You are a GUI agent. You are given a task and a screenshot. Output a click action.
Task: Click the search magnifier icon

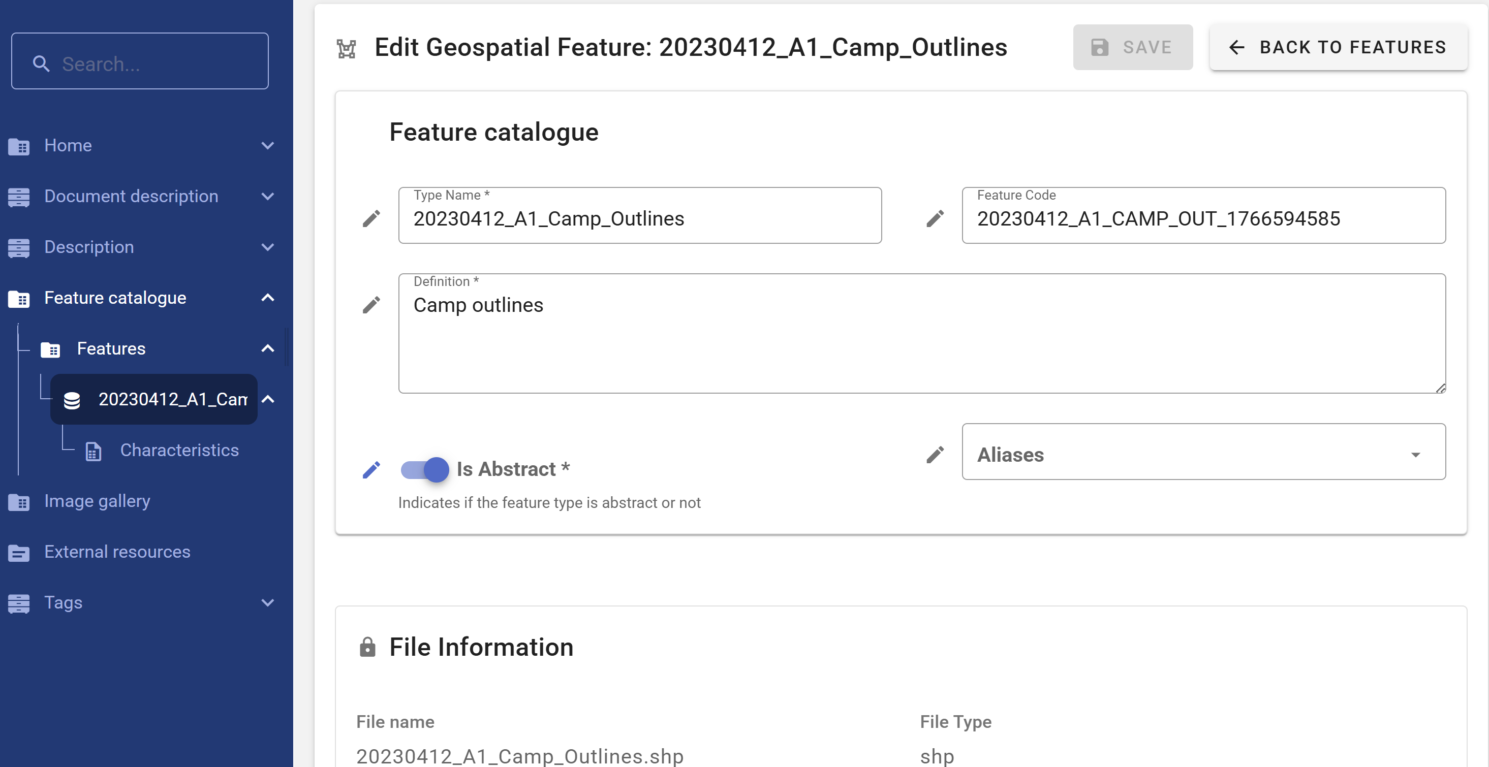point(41,63)
